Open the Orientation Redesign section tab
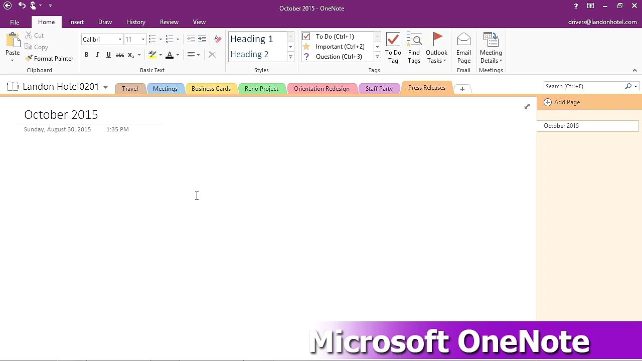 coord(322,89)
